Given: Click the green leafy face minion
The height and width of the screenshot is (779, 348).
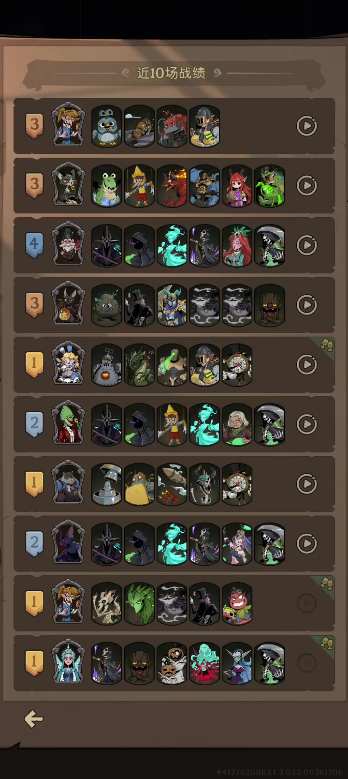Looking at the screenshot, I should coord(139,604).
